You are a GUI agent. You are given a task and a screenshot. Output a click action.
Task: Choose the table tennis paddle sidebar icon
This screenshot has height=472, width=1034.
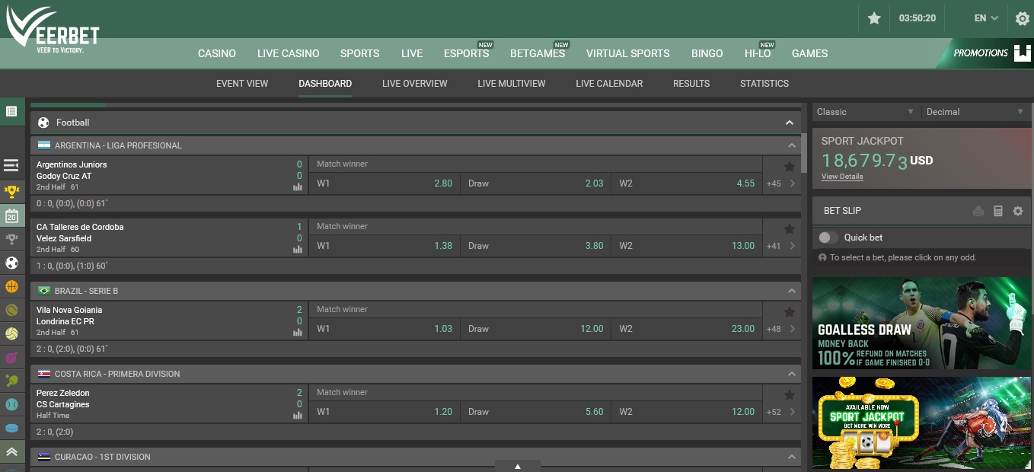pos(11,381)
